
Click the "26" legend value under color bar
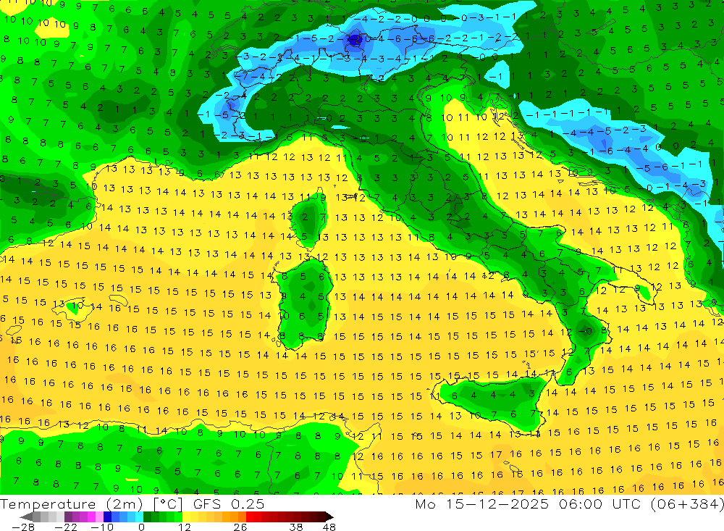pyautogui.click(x=240, y=527)
